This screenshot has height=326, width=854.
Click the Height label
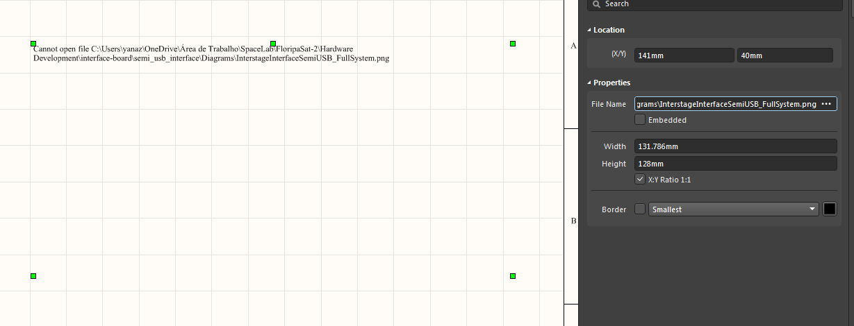point(614,164)
